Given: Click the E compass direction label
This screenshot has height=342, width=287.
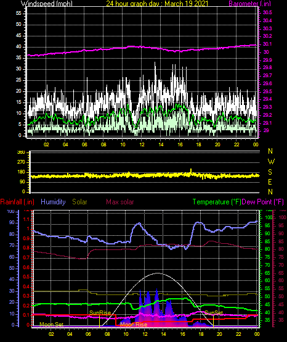Looking at the screenshot, I should (270, 182).
